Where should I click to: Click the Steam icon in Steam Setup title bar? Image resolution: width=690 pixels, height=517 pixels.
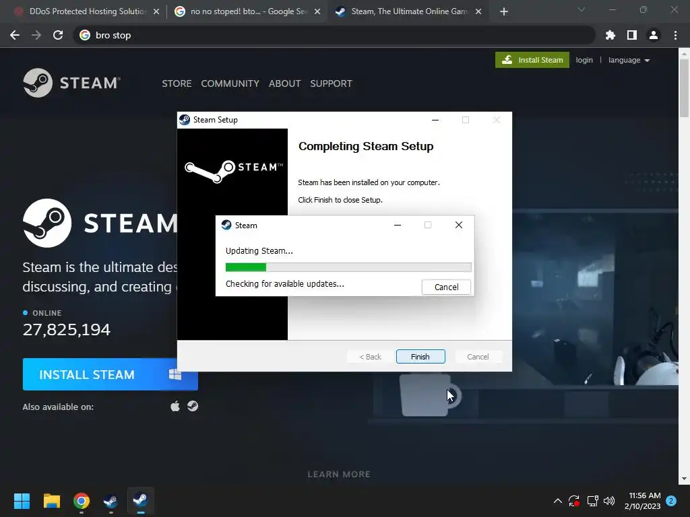tap(185, 120)
